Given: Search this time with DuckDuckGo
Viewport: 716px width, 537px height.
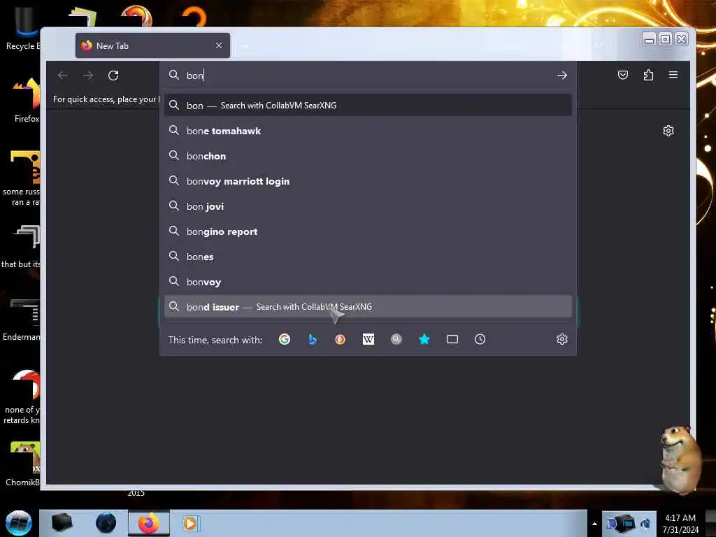Looking at the screenshot, I should pos(341,339).
